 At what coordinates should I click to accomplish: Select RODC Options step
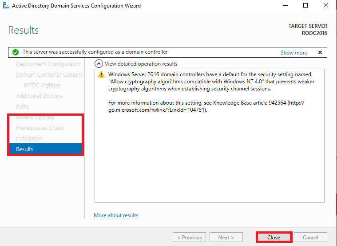pos(42,86)
